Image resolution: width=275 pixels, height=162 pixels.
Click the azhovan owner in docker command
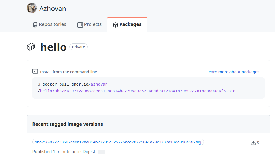[99, 84]
